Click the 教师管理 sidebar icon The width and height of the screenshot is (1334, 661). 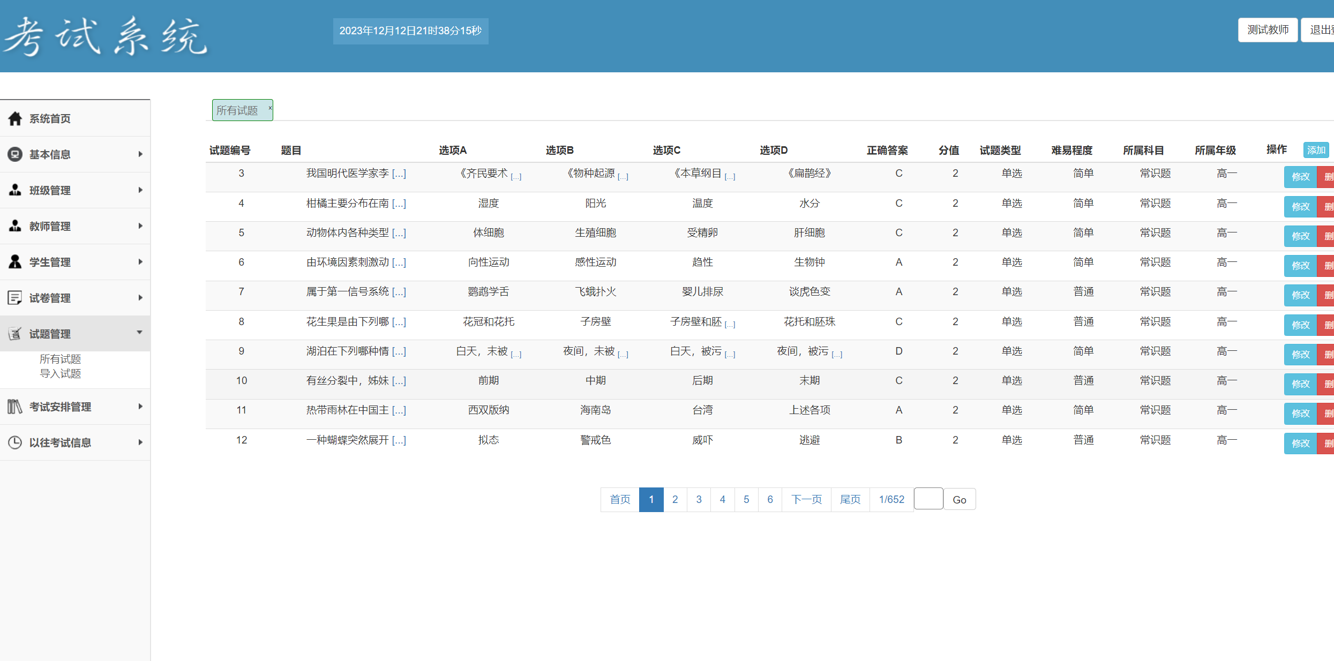click(x=15, y=226)
